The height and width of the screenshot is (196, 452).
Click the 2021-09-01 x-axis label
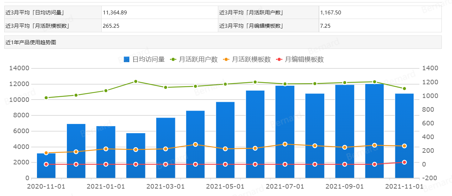345,186
